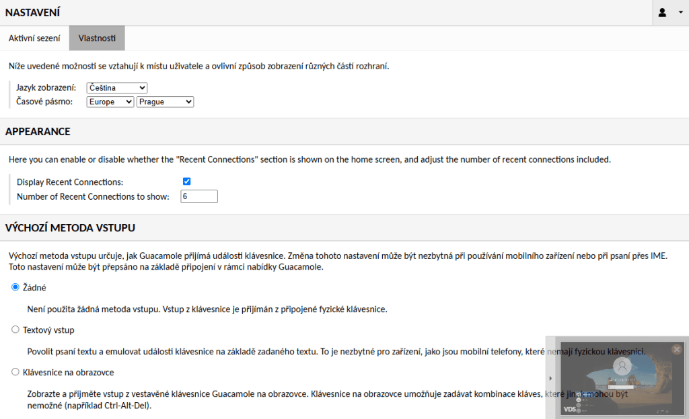
Task: Open the Europe time zone region dropdown
Action: [x=110, y=102]
